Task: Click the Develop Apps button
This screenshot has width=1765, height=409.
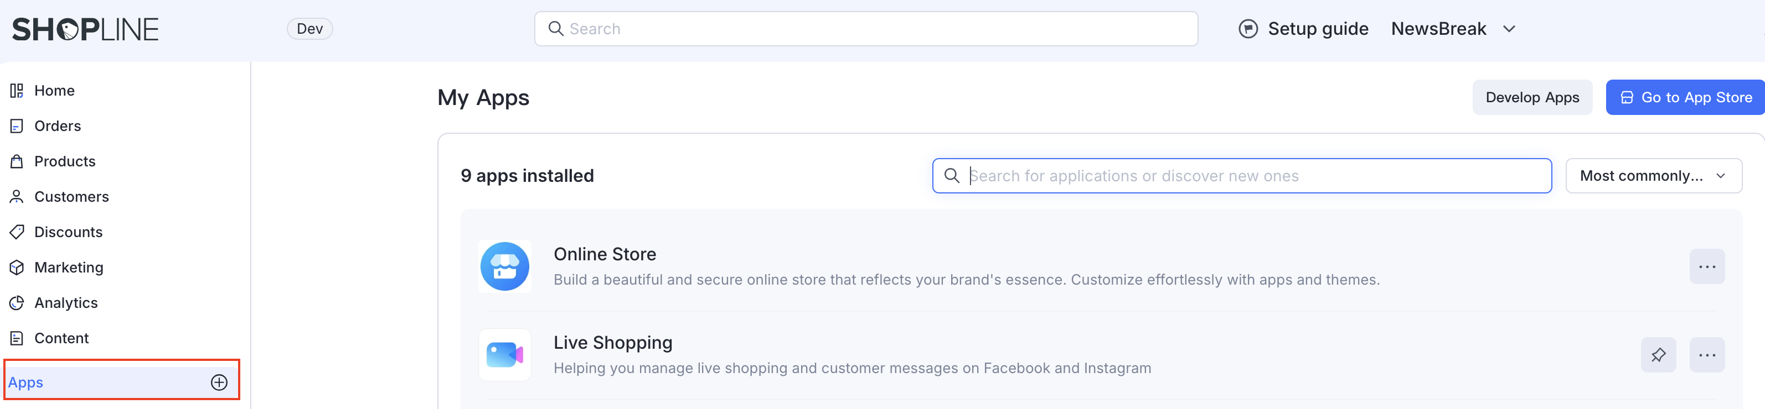Action: pyautogui.click(x=1532, y=98)
